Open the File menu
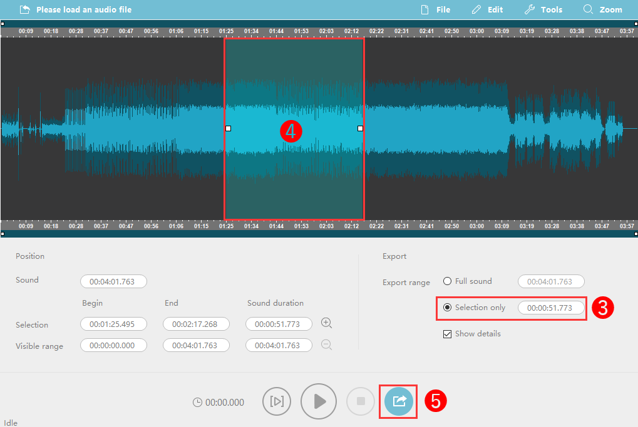This screenshot has width=638, height=427. [436, 10]
